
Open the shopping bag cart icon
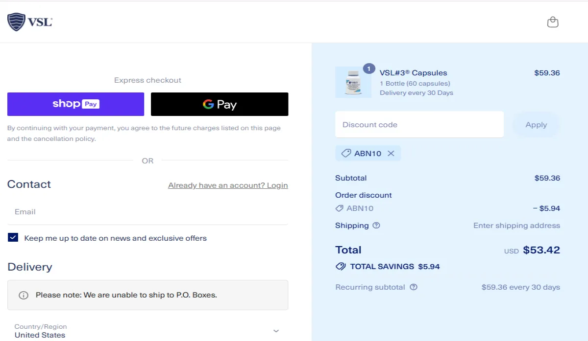click(x=553, y=22)
